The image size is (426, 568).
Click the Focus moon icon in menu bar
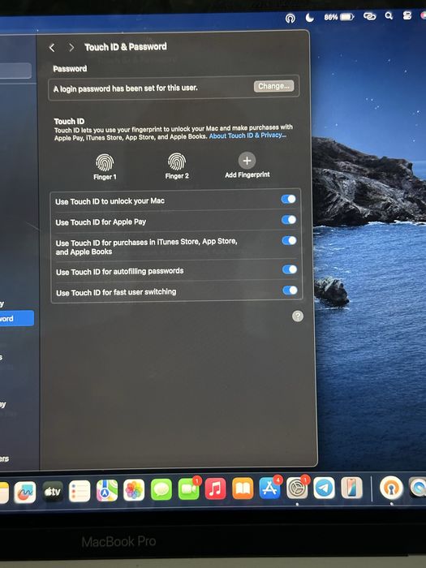(x=309, y=17)
